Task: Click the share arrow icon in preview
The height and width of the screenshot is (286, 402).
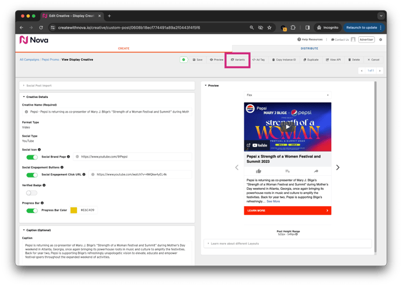Action: click(316, 171)
